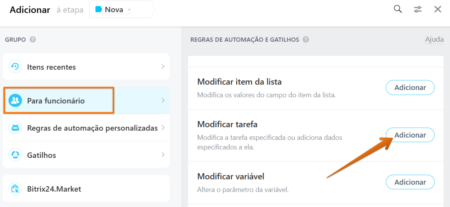The image size is (450, 207).
Task: Open the help icon beside Regras de automação e gatilhos
Action: pyautogui.click(x=306, y=39)
